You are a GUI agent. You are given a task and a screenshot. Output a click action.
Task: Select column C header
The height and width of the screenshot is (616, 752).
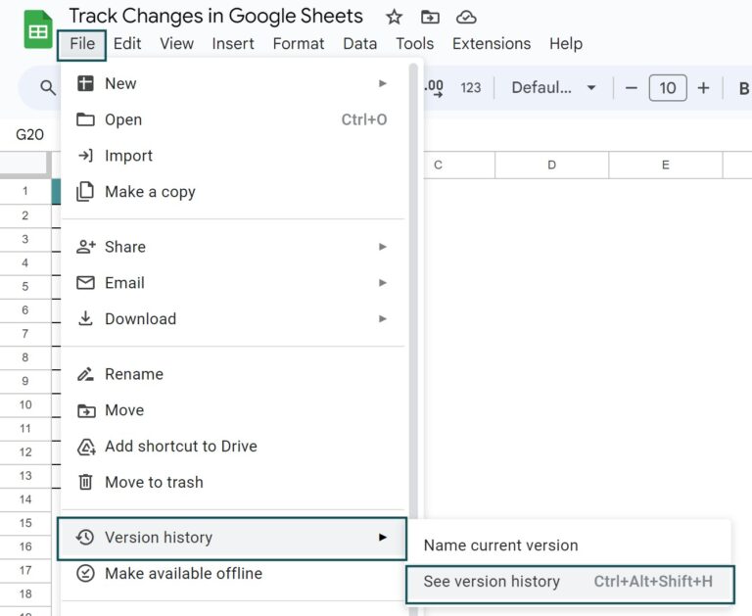pos(458,166)
